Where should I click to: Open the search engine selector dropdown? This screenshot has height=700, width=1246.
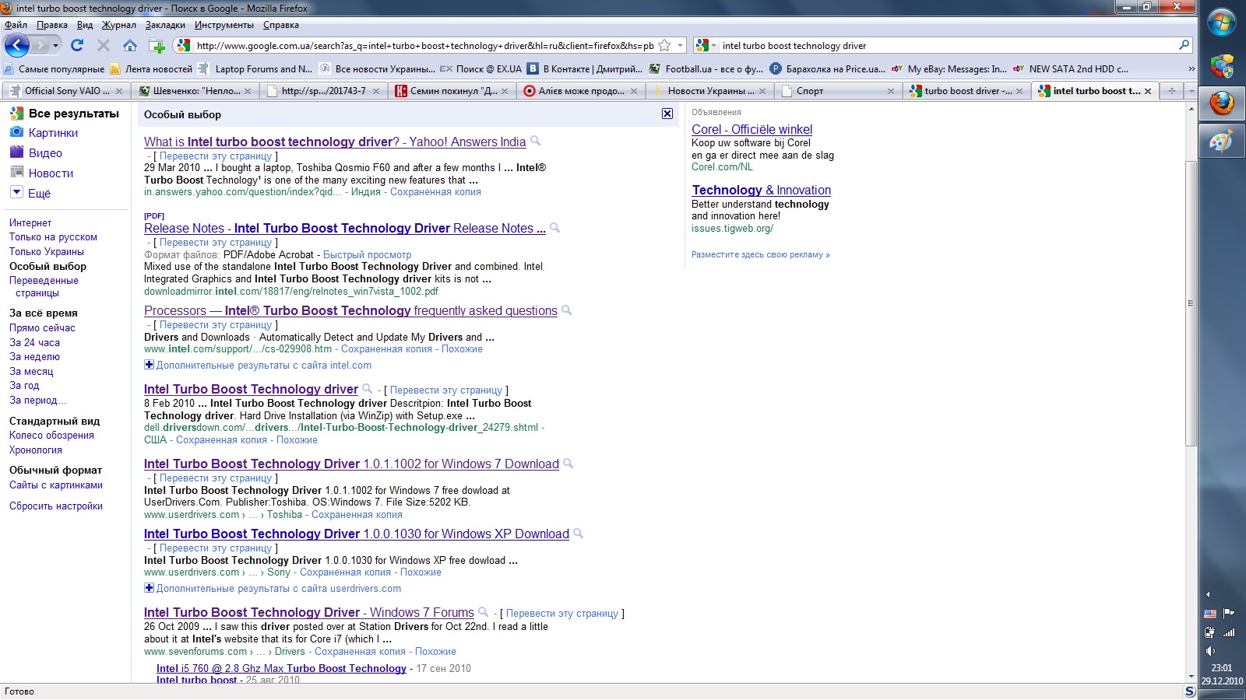point(705,45)
